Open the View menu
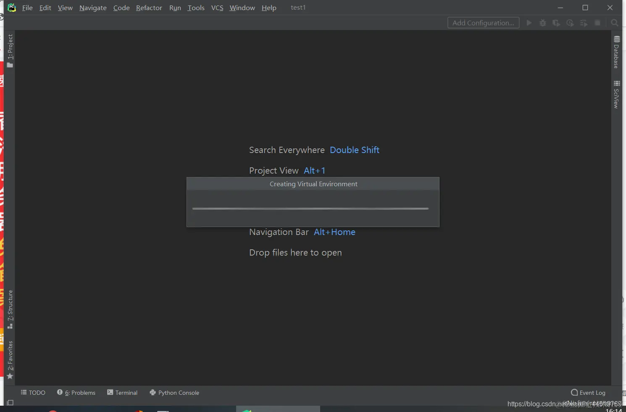 [65, 8]
